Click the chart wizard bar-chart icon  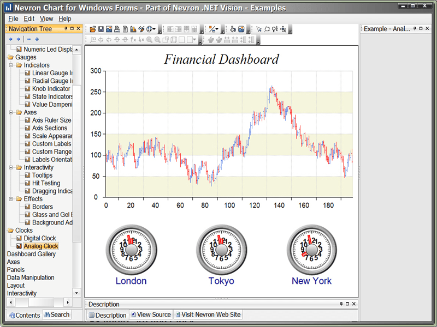[x=133, y=28]
